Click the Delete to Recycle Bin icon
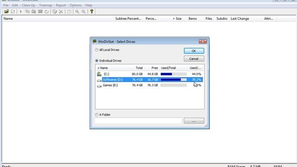The width and height of the screenshot is (297, 167). [x=55, y=12]
